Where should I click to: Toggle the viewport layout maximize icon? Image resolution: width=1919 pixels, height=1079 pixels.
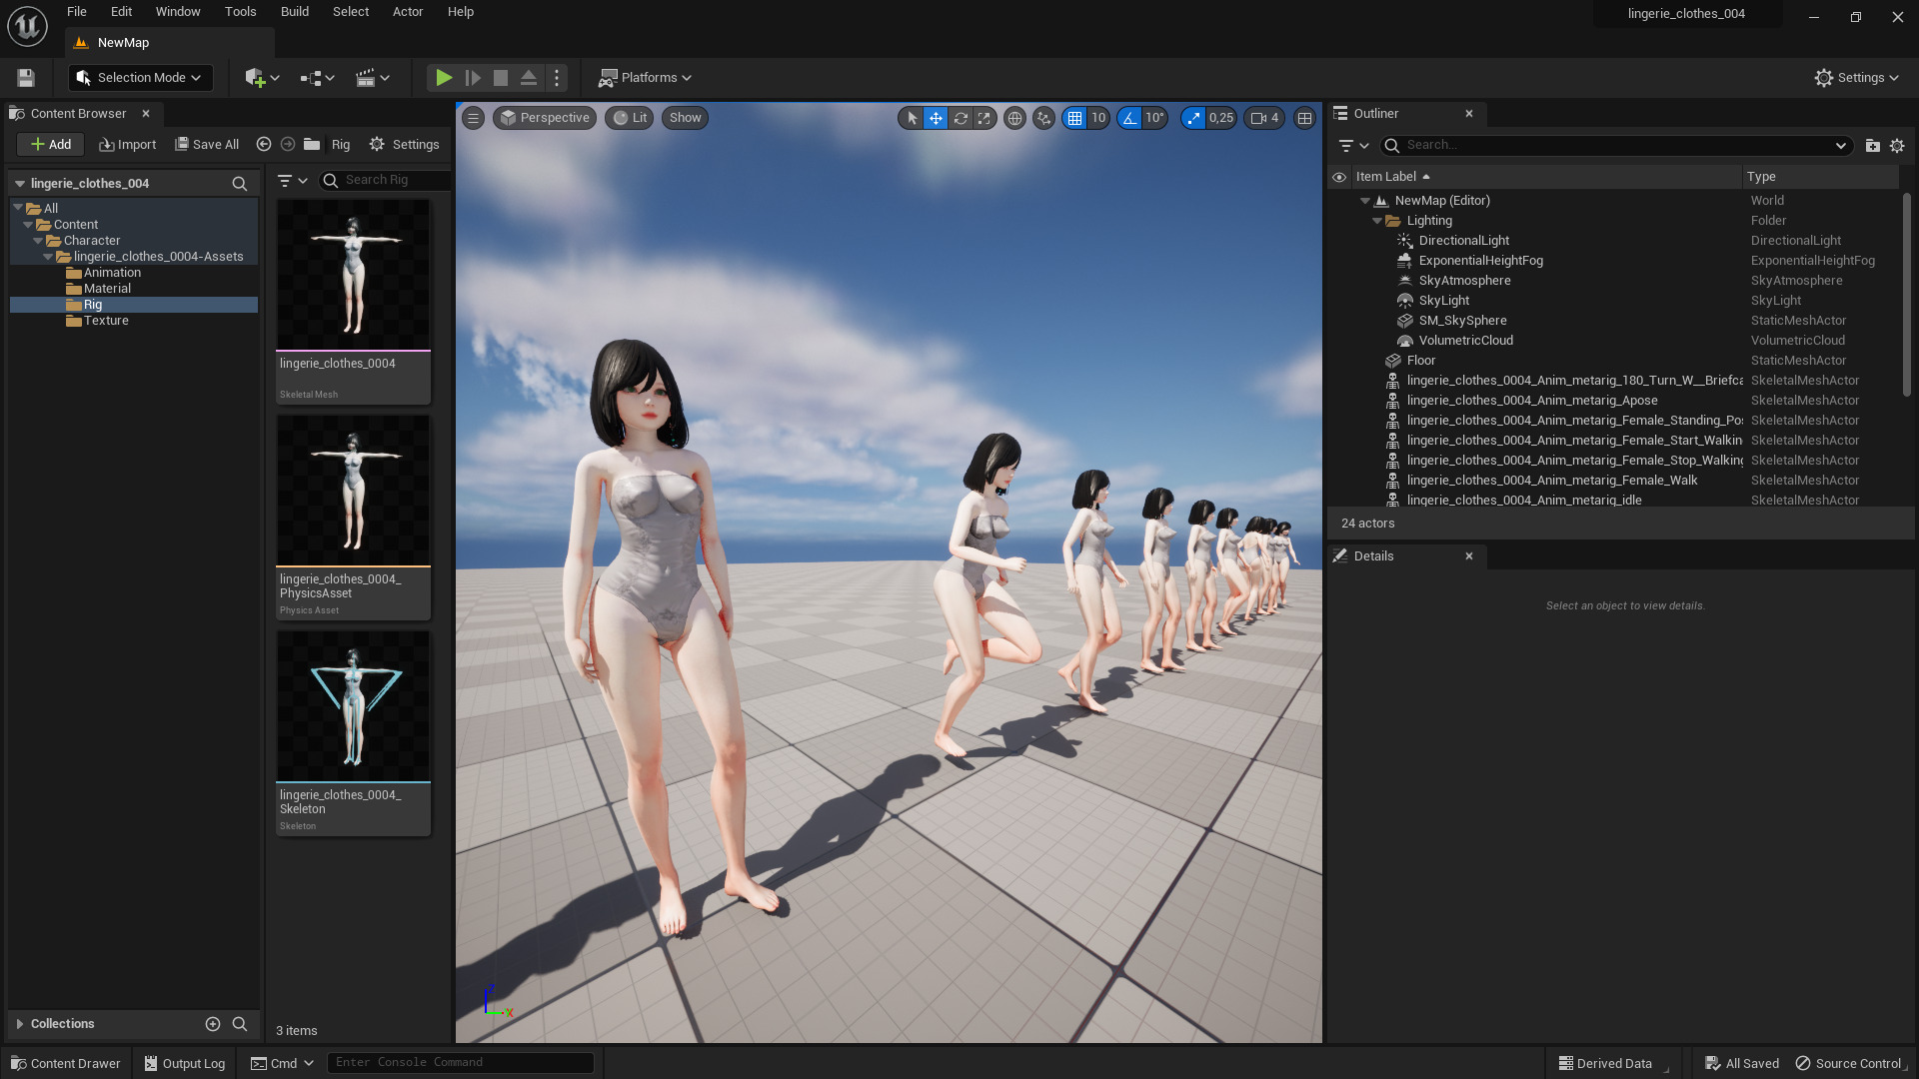point(1304,118)
